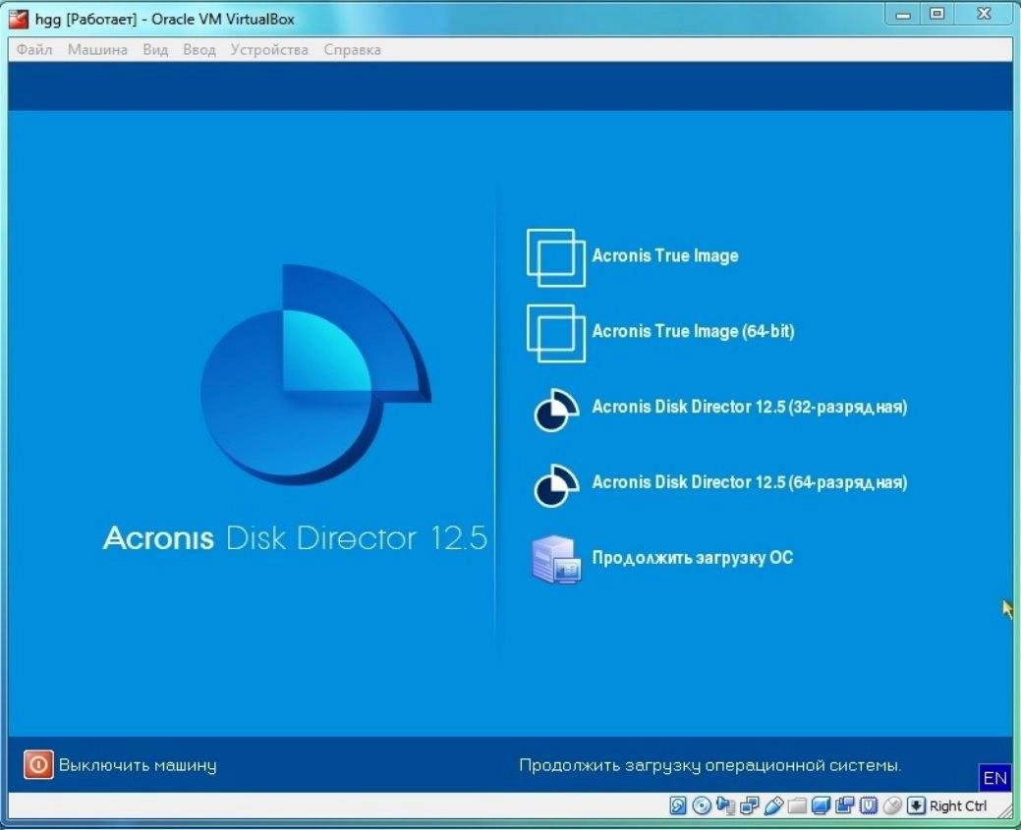Image resolution: width=1021 pixels, height=830 pixels.
Task: Maximize the VirtualBox window
Action: click(x=937, y=15)
